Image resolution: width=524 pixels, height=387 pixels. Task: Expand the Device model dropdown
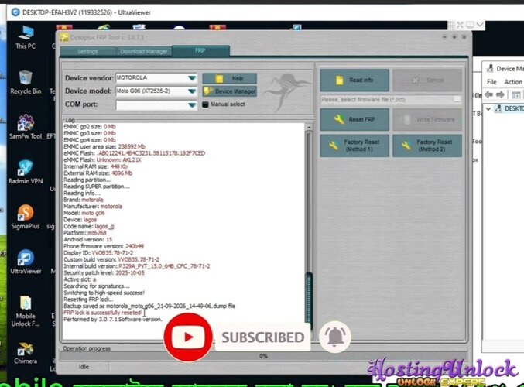click(192, 91)
